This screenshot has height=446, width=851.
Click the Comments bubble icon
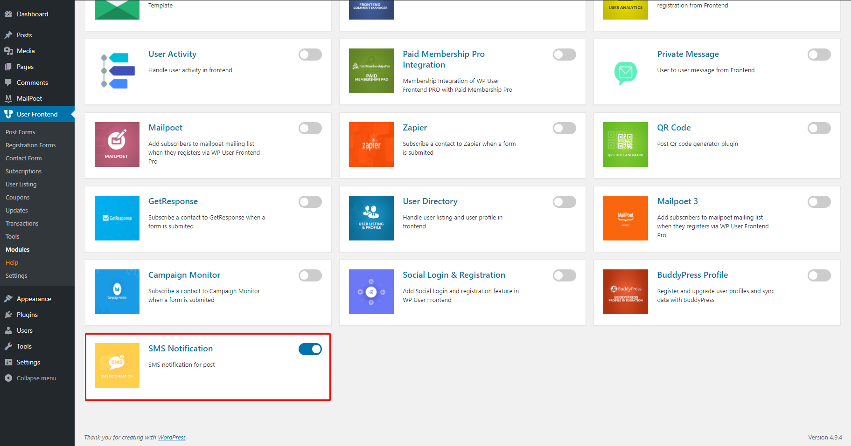(8, 82)
